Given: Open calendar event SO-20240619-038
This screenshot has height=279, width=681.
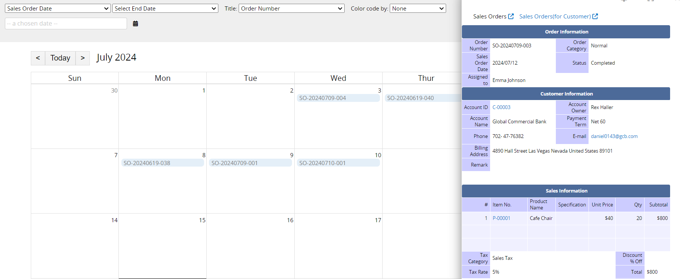Looking at the screenshot, I should click(162, 163).
